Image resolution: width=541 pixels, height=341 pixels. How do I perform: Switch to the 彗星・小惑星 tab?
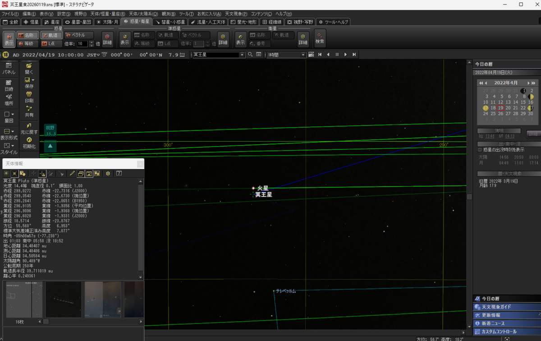point(170,22)
